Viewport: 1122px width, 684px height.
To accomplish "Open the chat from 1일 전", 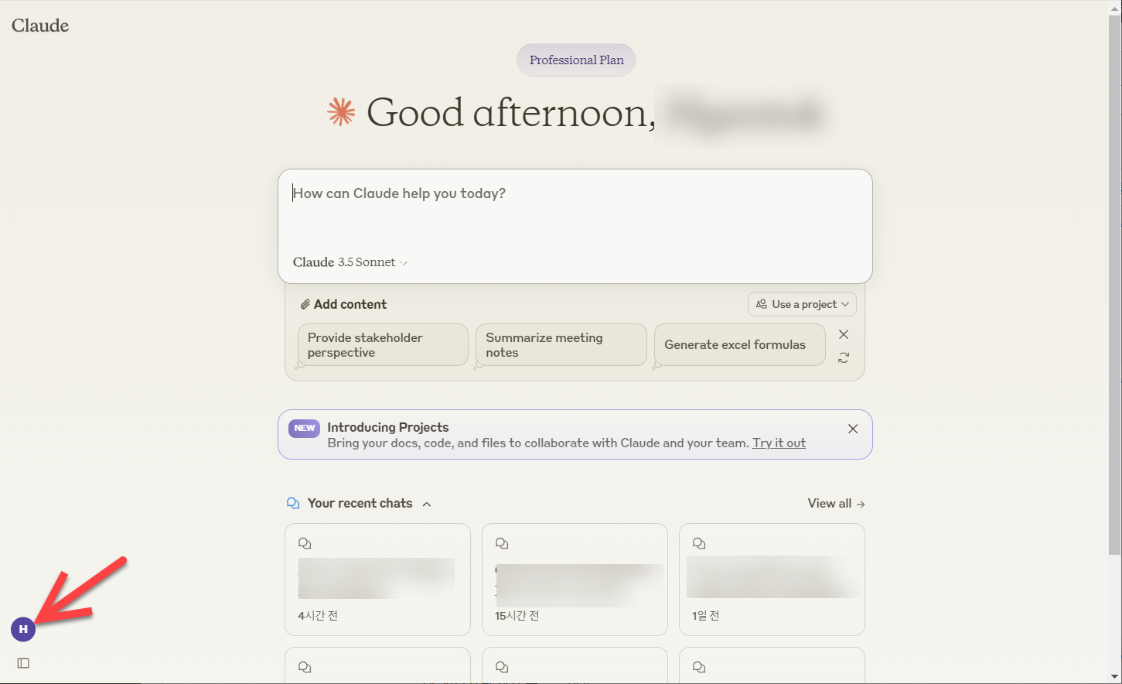I will 772,580.
